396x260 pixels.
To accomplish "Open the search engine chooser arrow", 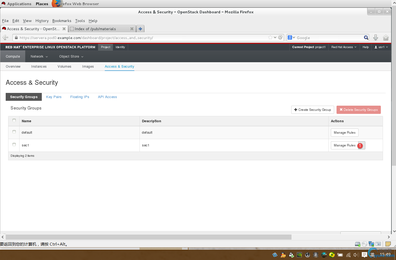I will click(x=294, y=37).
